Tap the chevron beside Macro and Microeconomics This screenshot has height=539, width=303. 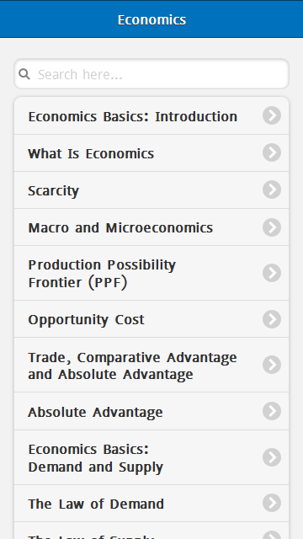[x=272, y=227]
